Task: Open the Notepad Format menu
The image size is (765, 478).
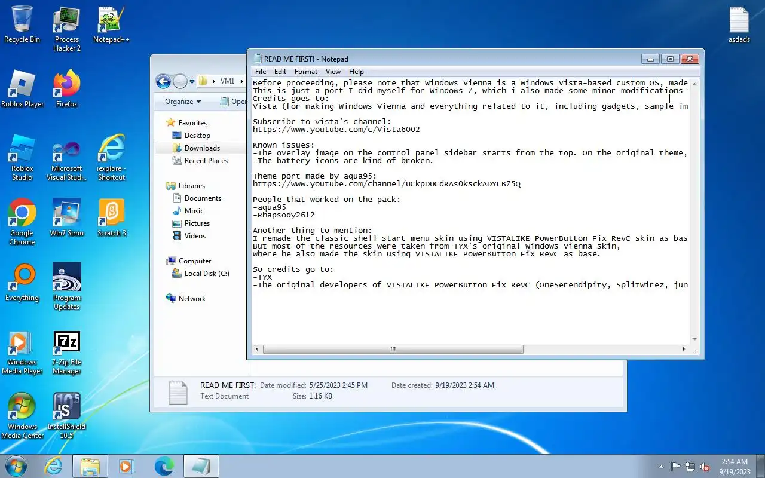Action: coord(306,72)
